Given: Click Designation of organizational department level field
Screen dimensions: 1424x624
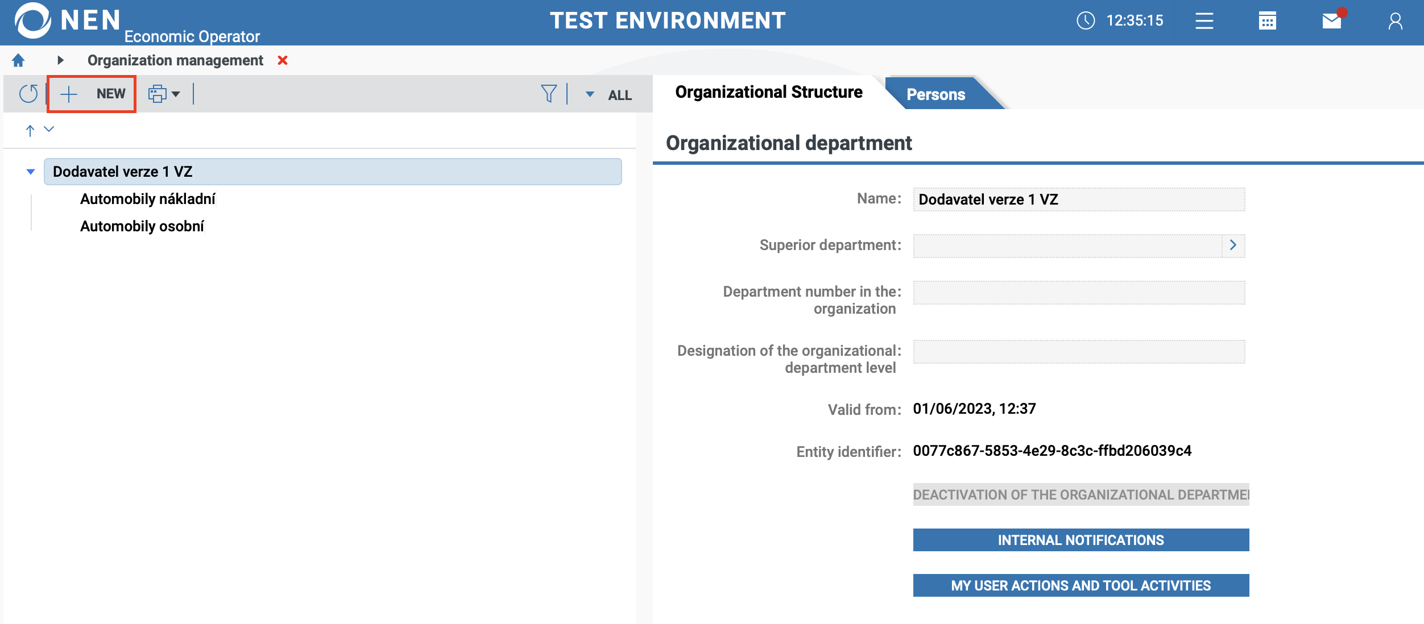Looking at the screenshot, I should (1079, 352).
